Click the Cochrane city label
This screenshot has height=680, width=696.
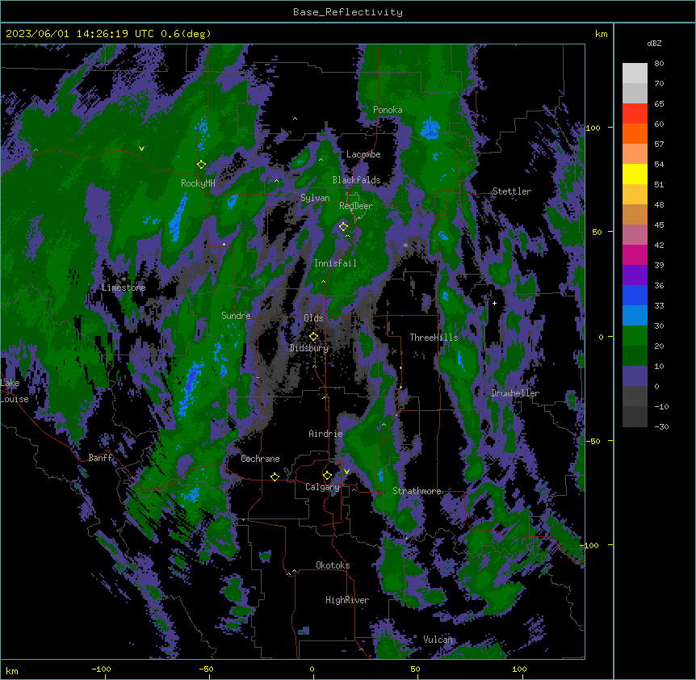[260, 459]
